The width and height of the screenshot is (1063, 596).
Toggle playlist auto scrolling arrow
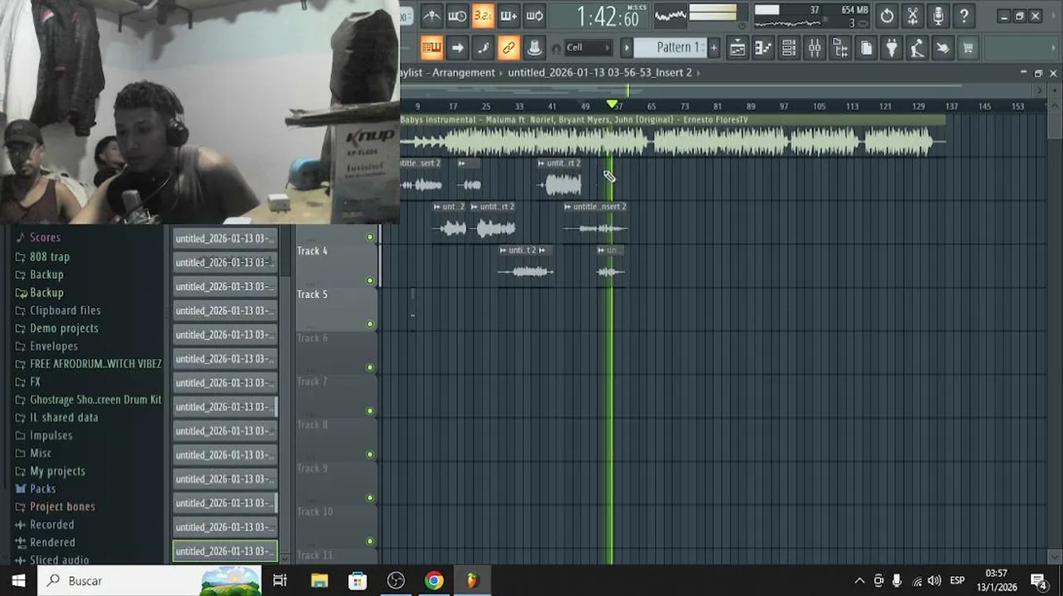(x=457, y=48)
